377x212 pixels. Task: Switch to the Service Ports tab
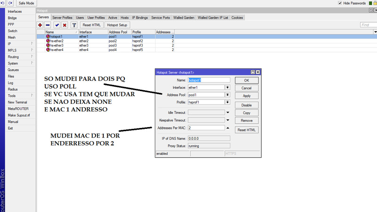pos(160,17)
